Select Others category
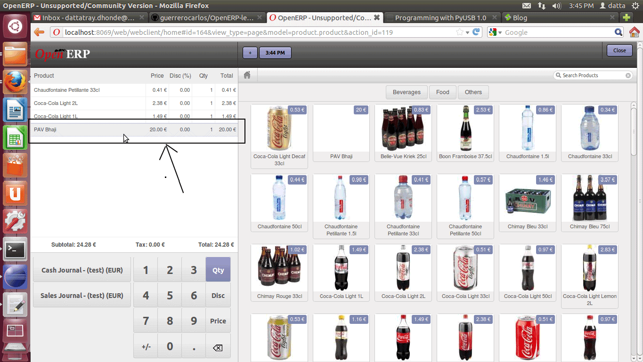643x362 pixels. (473, 92)
